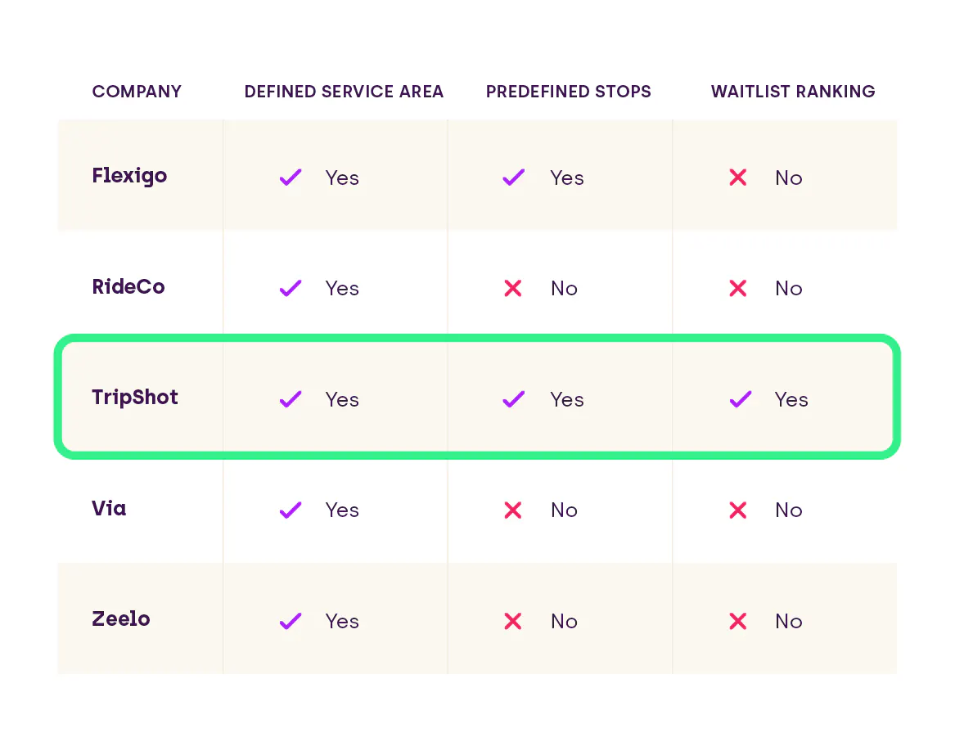Select the Via company name
Viewport: 955px width, 733px height.
pos(109,508)
